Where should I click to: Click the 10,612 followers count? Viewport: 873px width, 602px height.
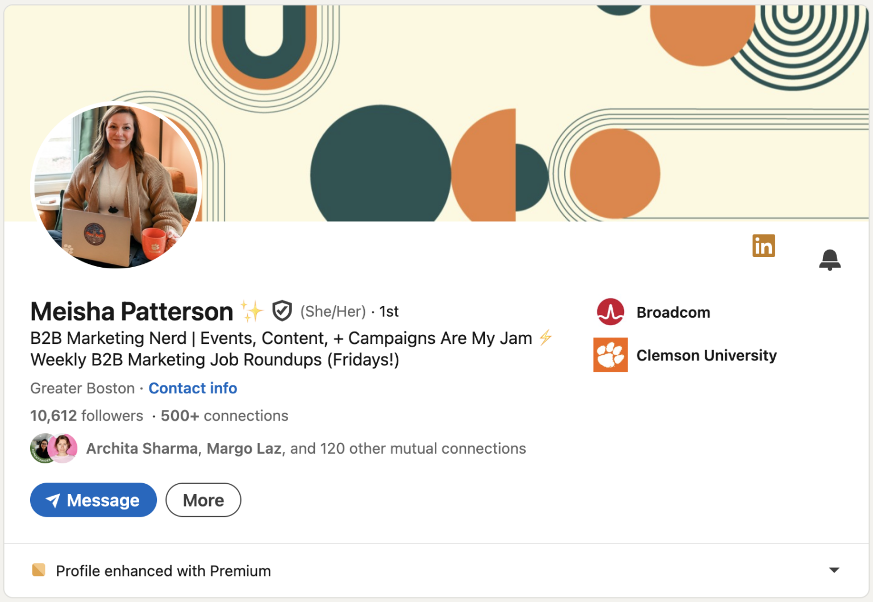point(86,416)
